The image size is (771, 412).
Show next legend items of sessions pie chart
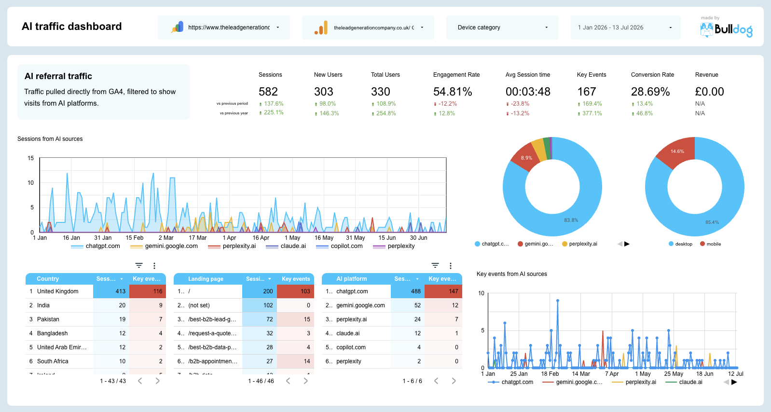(627, 244)
